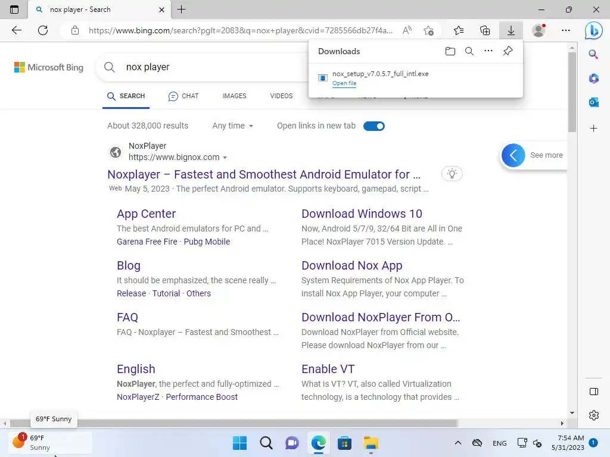The image size is (610, 457).
Task: Open the tab actions menu icon
Action: click(x=14, y=10)
